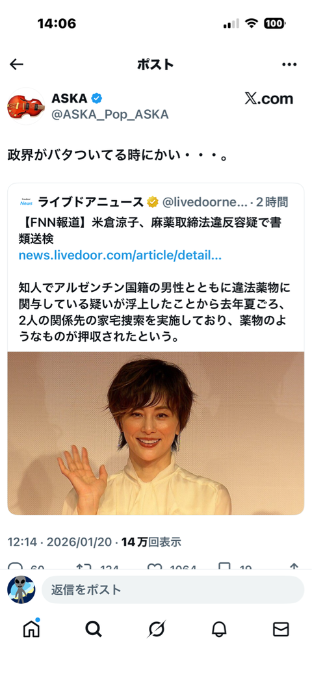
Task: Tap the share icon under the post
Action: click(294, 568)
